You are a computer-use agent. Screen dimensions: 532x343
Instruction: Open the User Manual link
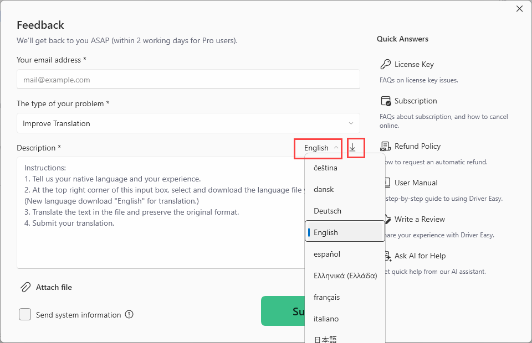416,183
